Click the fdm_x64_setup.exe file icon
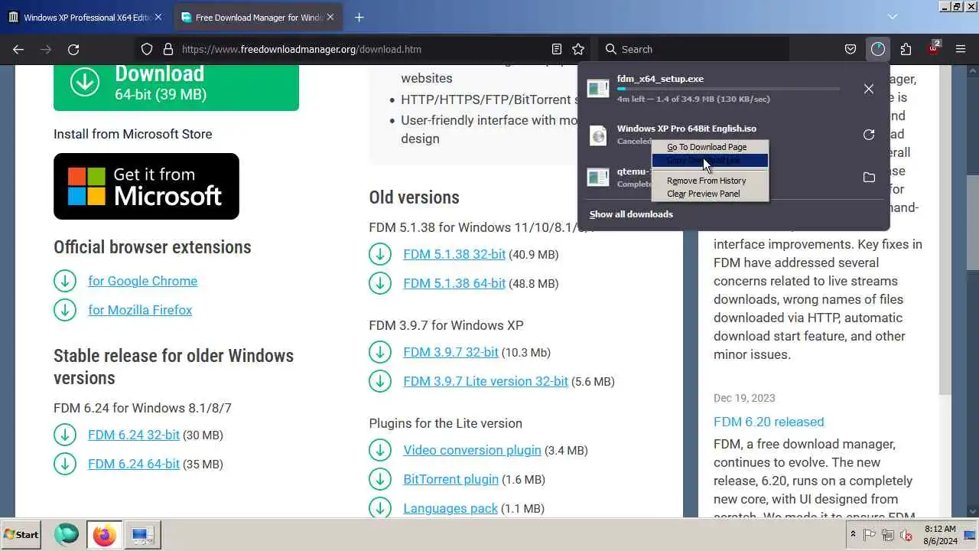Viewport: 979px width, 551px height. pyautogui.click(x=598, y=88)
